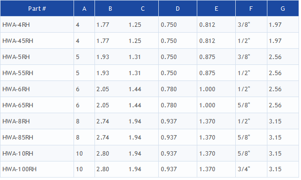The height and width of the screenshot is (180, 301).
Task: Click the HWA-85RH part number
Action: pyautogui.click(x=18, y=138)
